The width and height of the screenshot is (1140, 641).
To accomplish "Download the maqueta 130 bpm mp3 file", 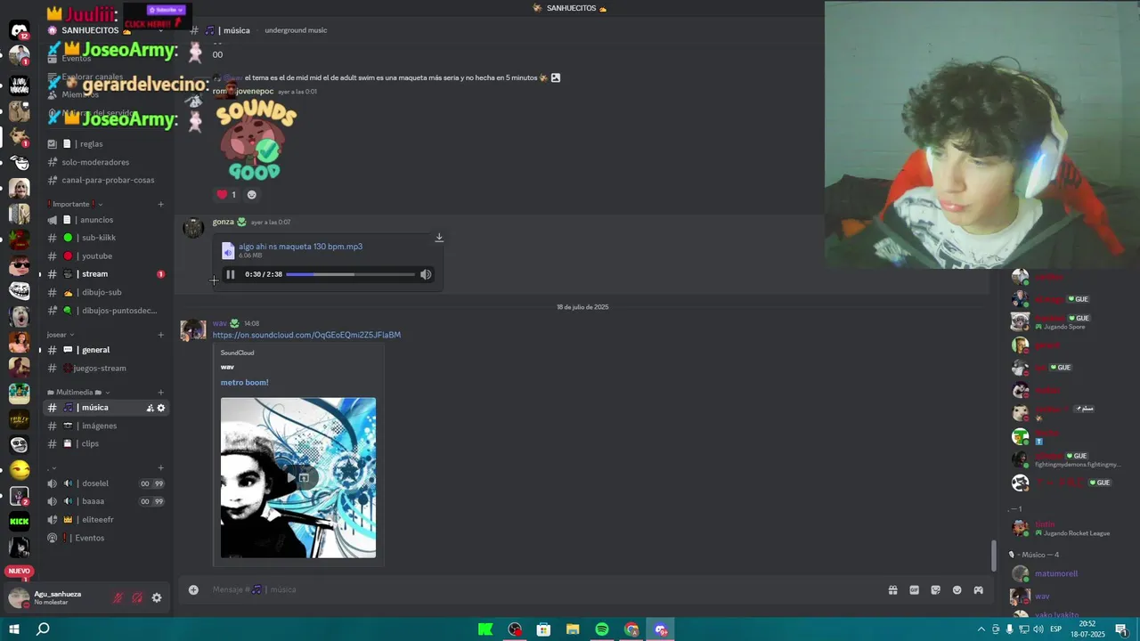I will (x=439, y=238).
